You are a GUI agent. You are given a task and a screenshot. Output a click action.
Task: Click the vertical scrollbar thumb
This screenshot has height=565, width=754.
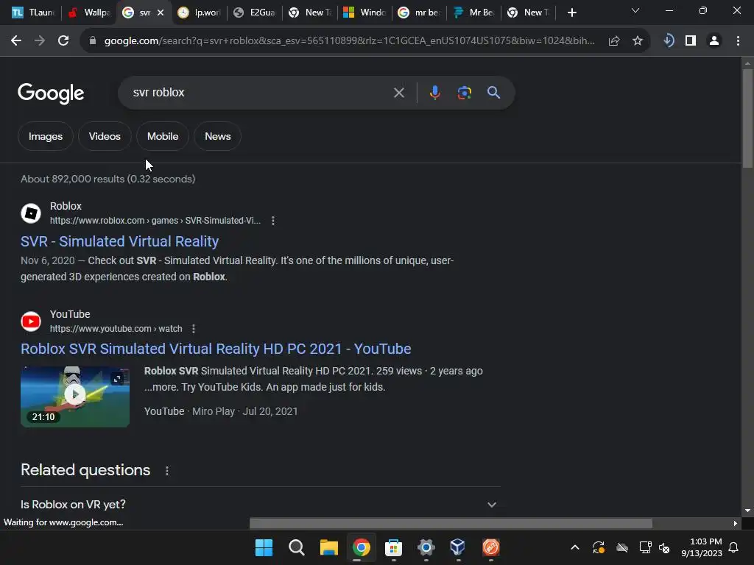click(x=747, y=118)
